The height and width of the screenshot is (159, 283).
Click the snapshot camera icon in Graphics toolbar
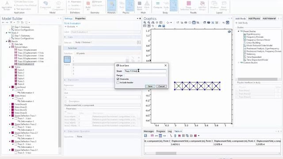coord(160,26)
